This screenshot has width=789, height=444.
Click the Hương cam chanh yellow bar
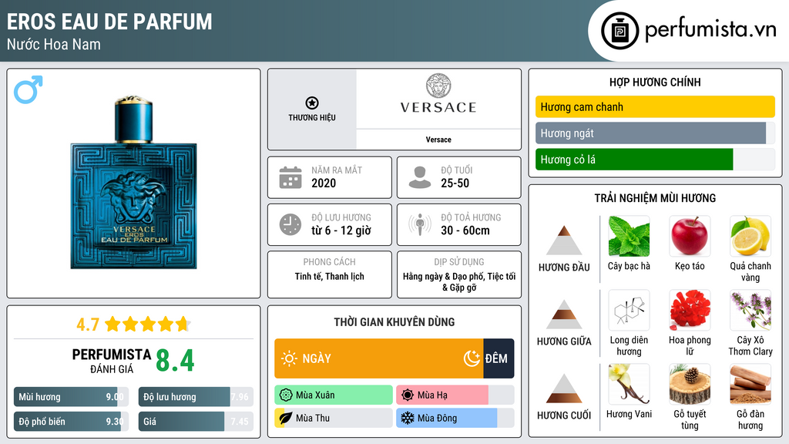[x=654, y=107]
